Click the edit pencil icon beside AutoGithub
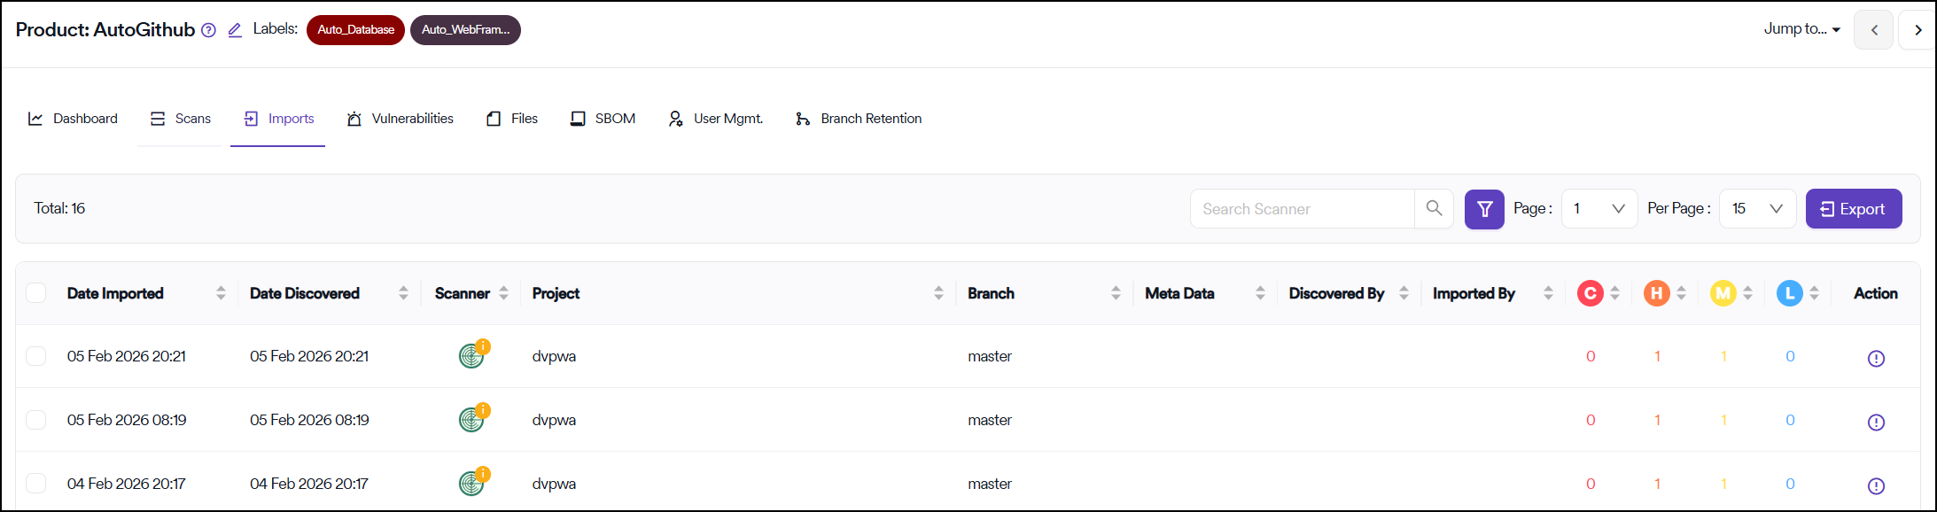The height and width of the screenshot is (512, 1937). pyautogui.click(x=235, y=30)
